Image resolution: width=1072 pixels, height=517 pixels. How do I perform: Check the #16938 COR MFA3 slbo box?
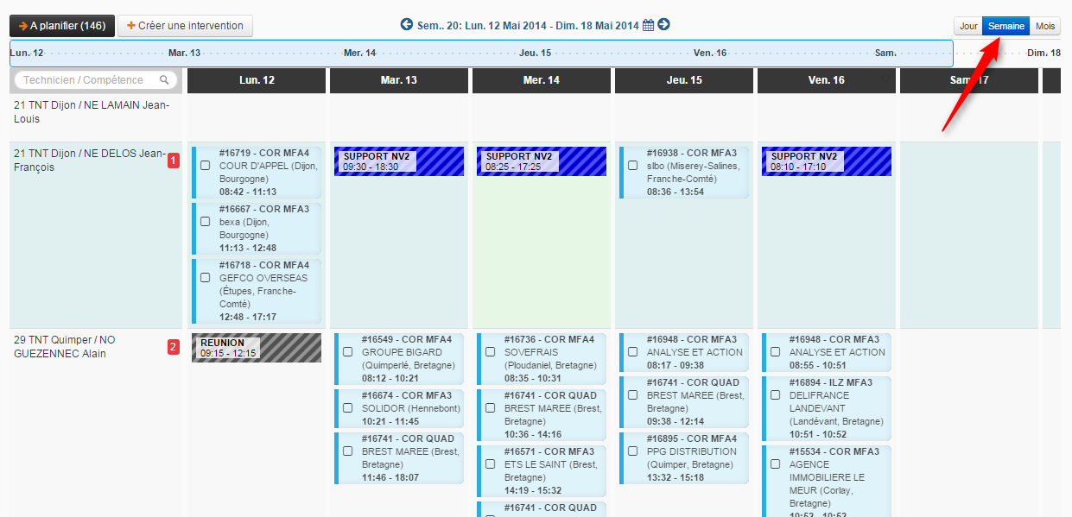(633, 166)
